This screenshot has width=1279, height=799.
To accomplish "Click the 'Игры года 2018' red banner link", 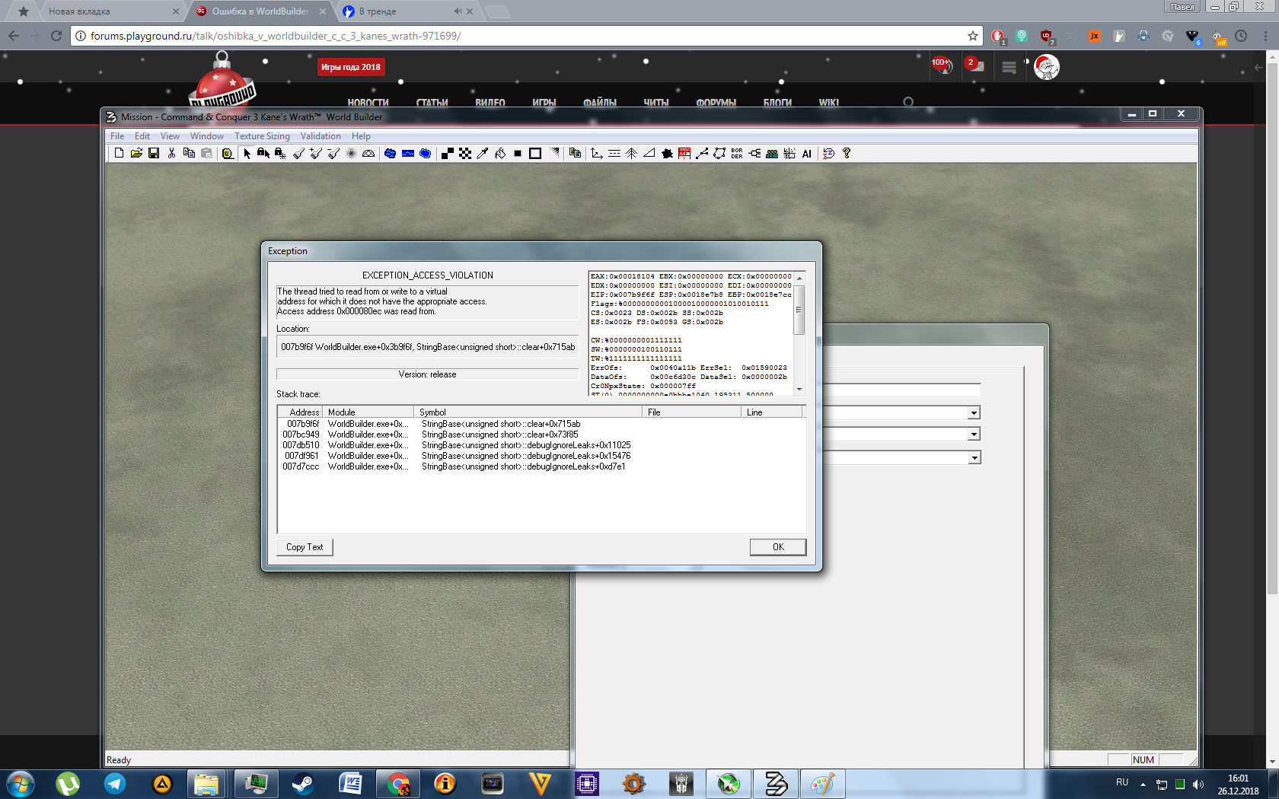I will 351,67.
